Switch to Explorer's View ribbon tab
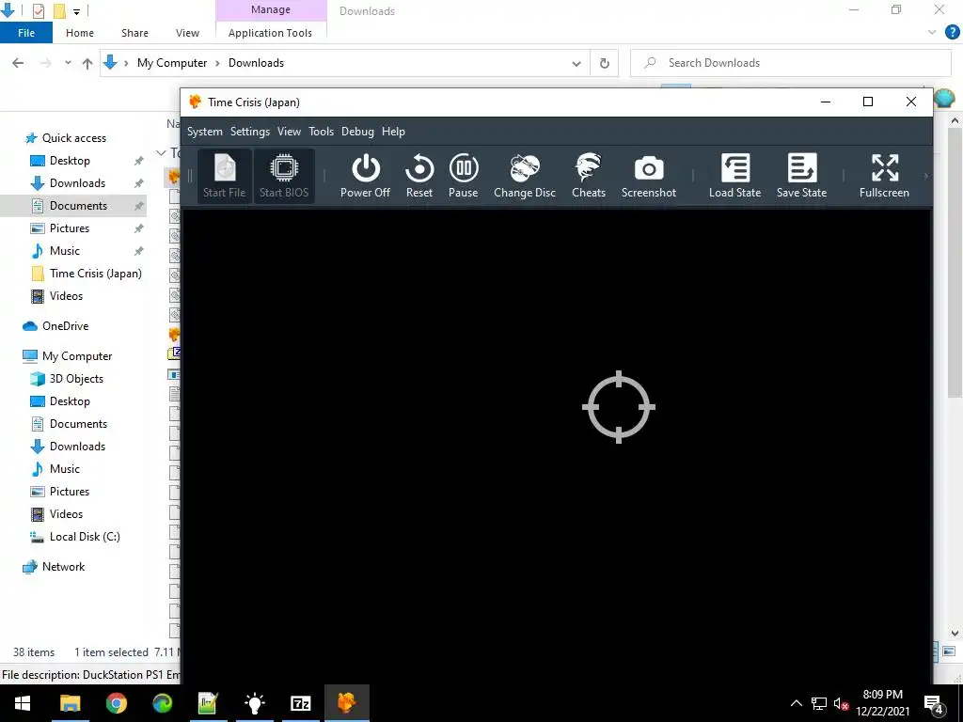 pyautogui.click(x=187, y=33)
